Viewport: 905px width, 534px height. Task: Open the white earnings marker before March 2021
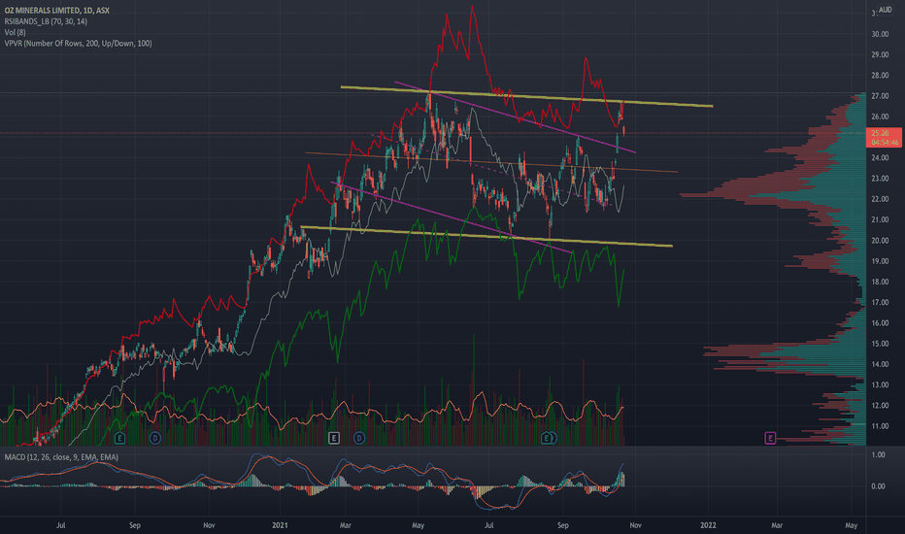click(334, 438)
